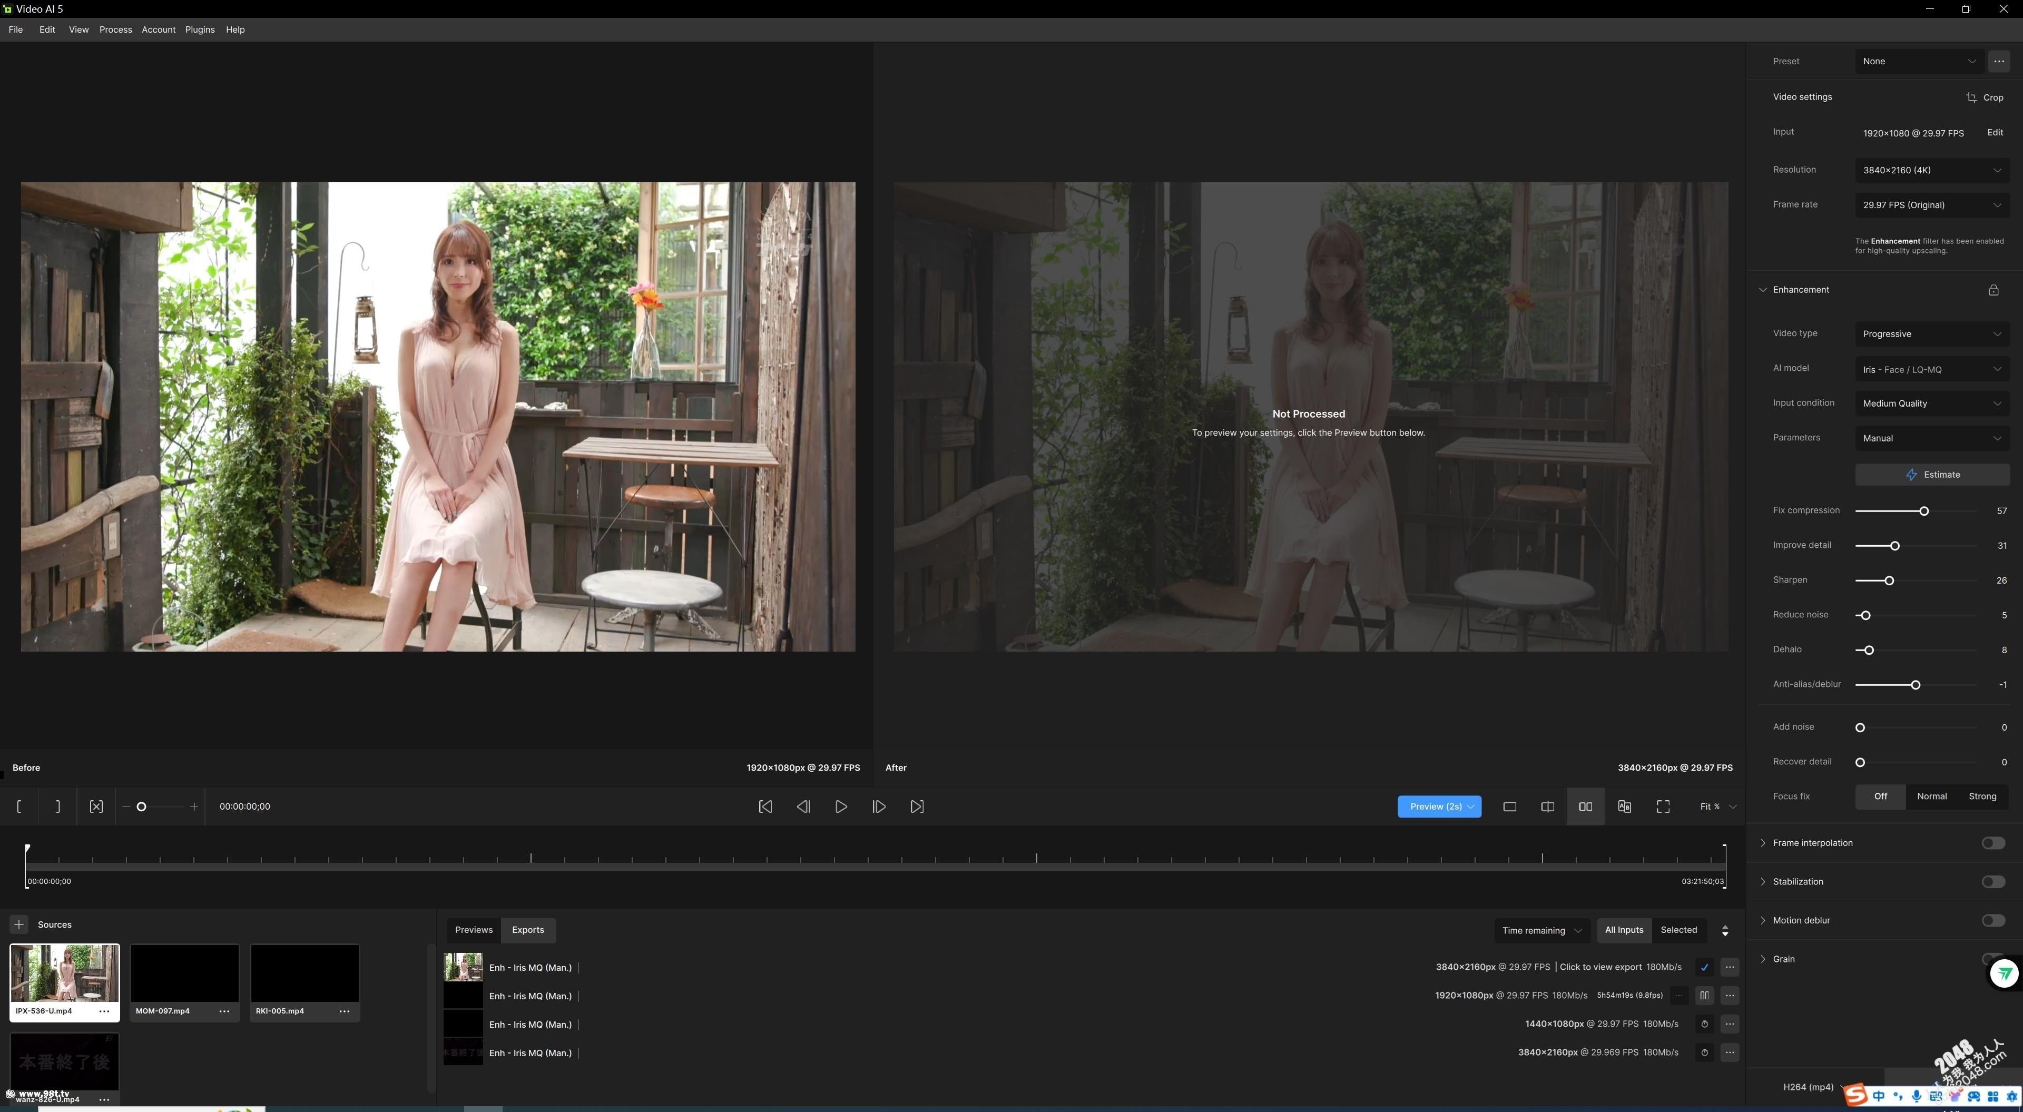Image resolution: width=2023 pixels, height=1112 pixels.
Task: Open the AI model dropdown
Action: 1931,369
